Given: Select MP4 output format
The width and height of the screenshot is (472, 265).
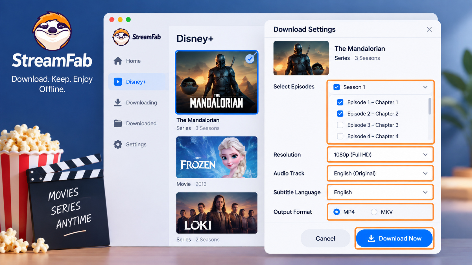Looking at the screenshot, I should coord(336,212).
